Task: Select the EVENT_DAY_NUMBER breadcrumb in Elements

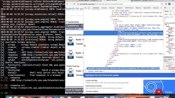Action: pos(123,68)
